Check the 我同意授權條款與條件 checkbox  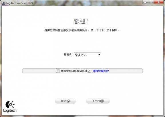pos(58,71)
